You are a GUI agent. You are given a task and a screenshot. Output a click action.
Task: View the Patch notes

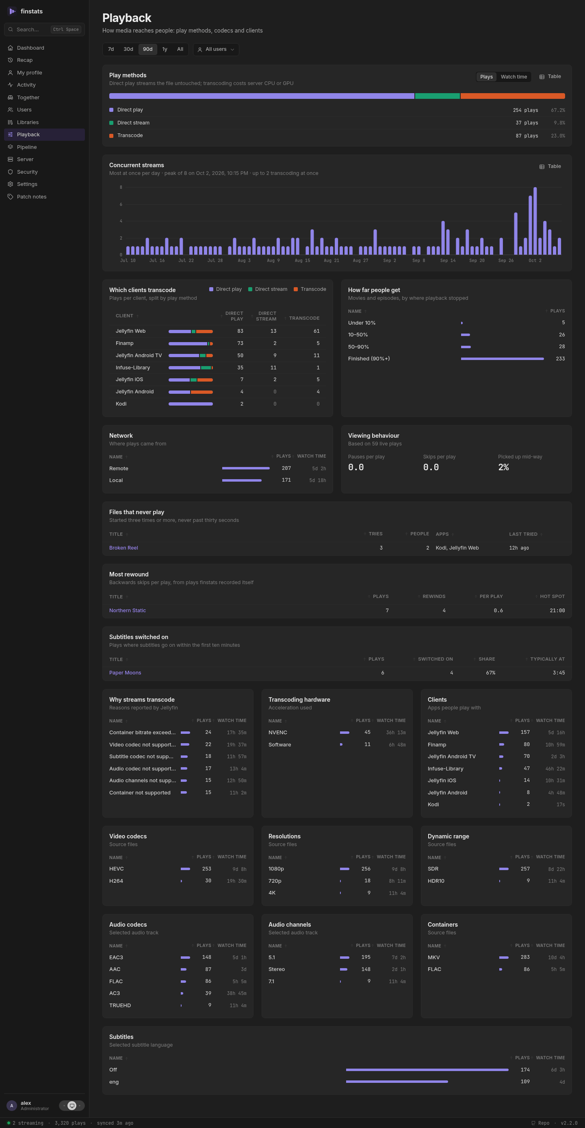coord(44,196)
